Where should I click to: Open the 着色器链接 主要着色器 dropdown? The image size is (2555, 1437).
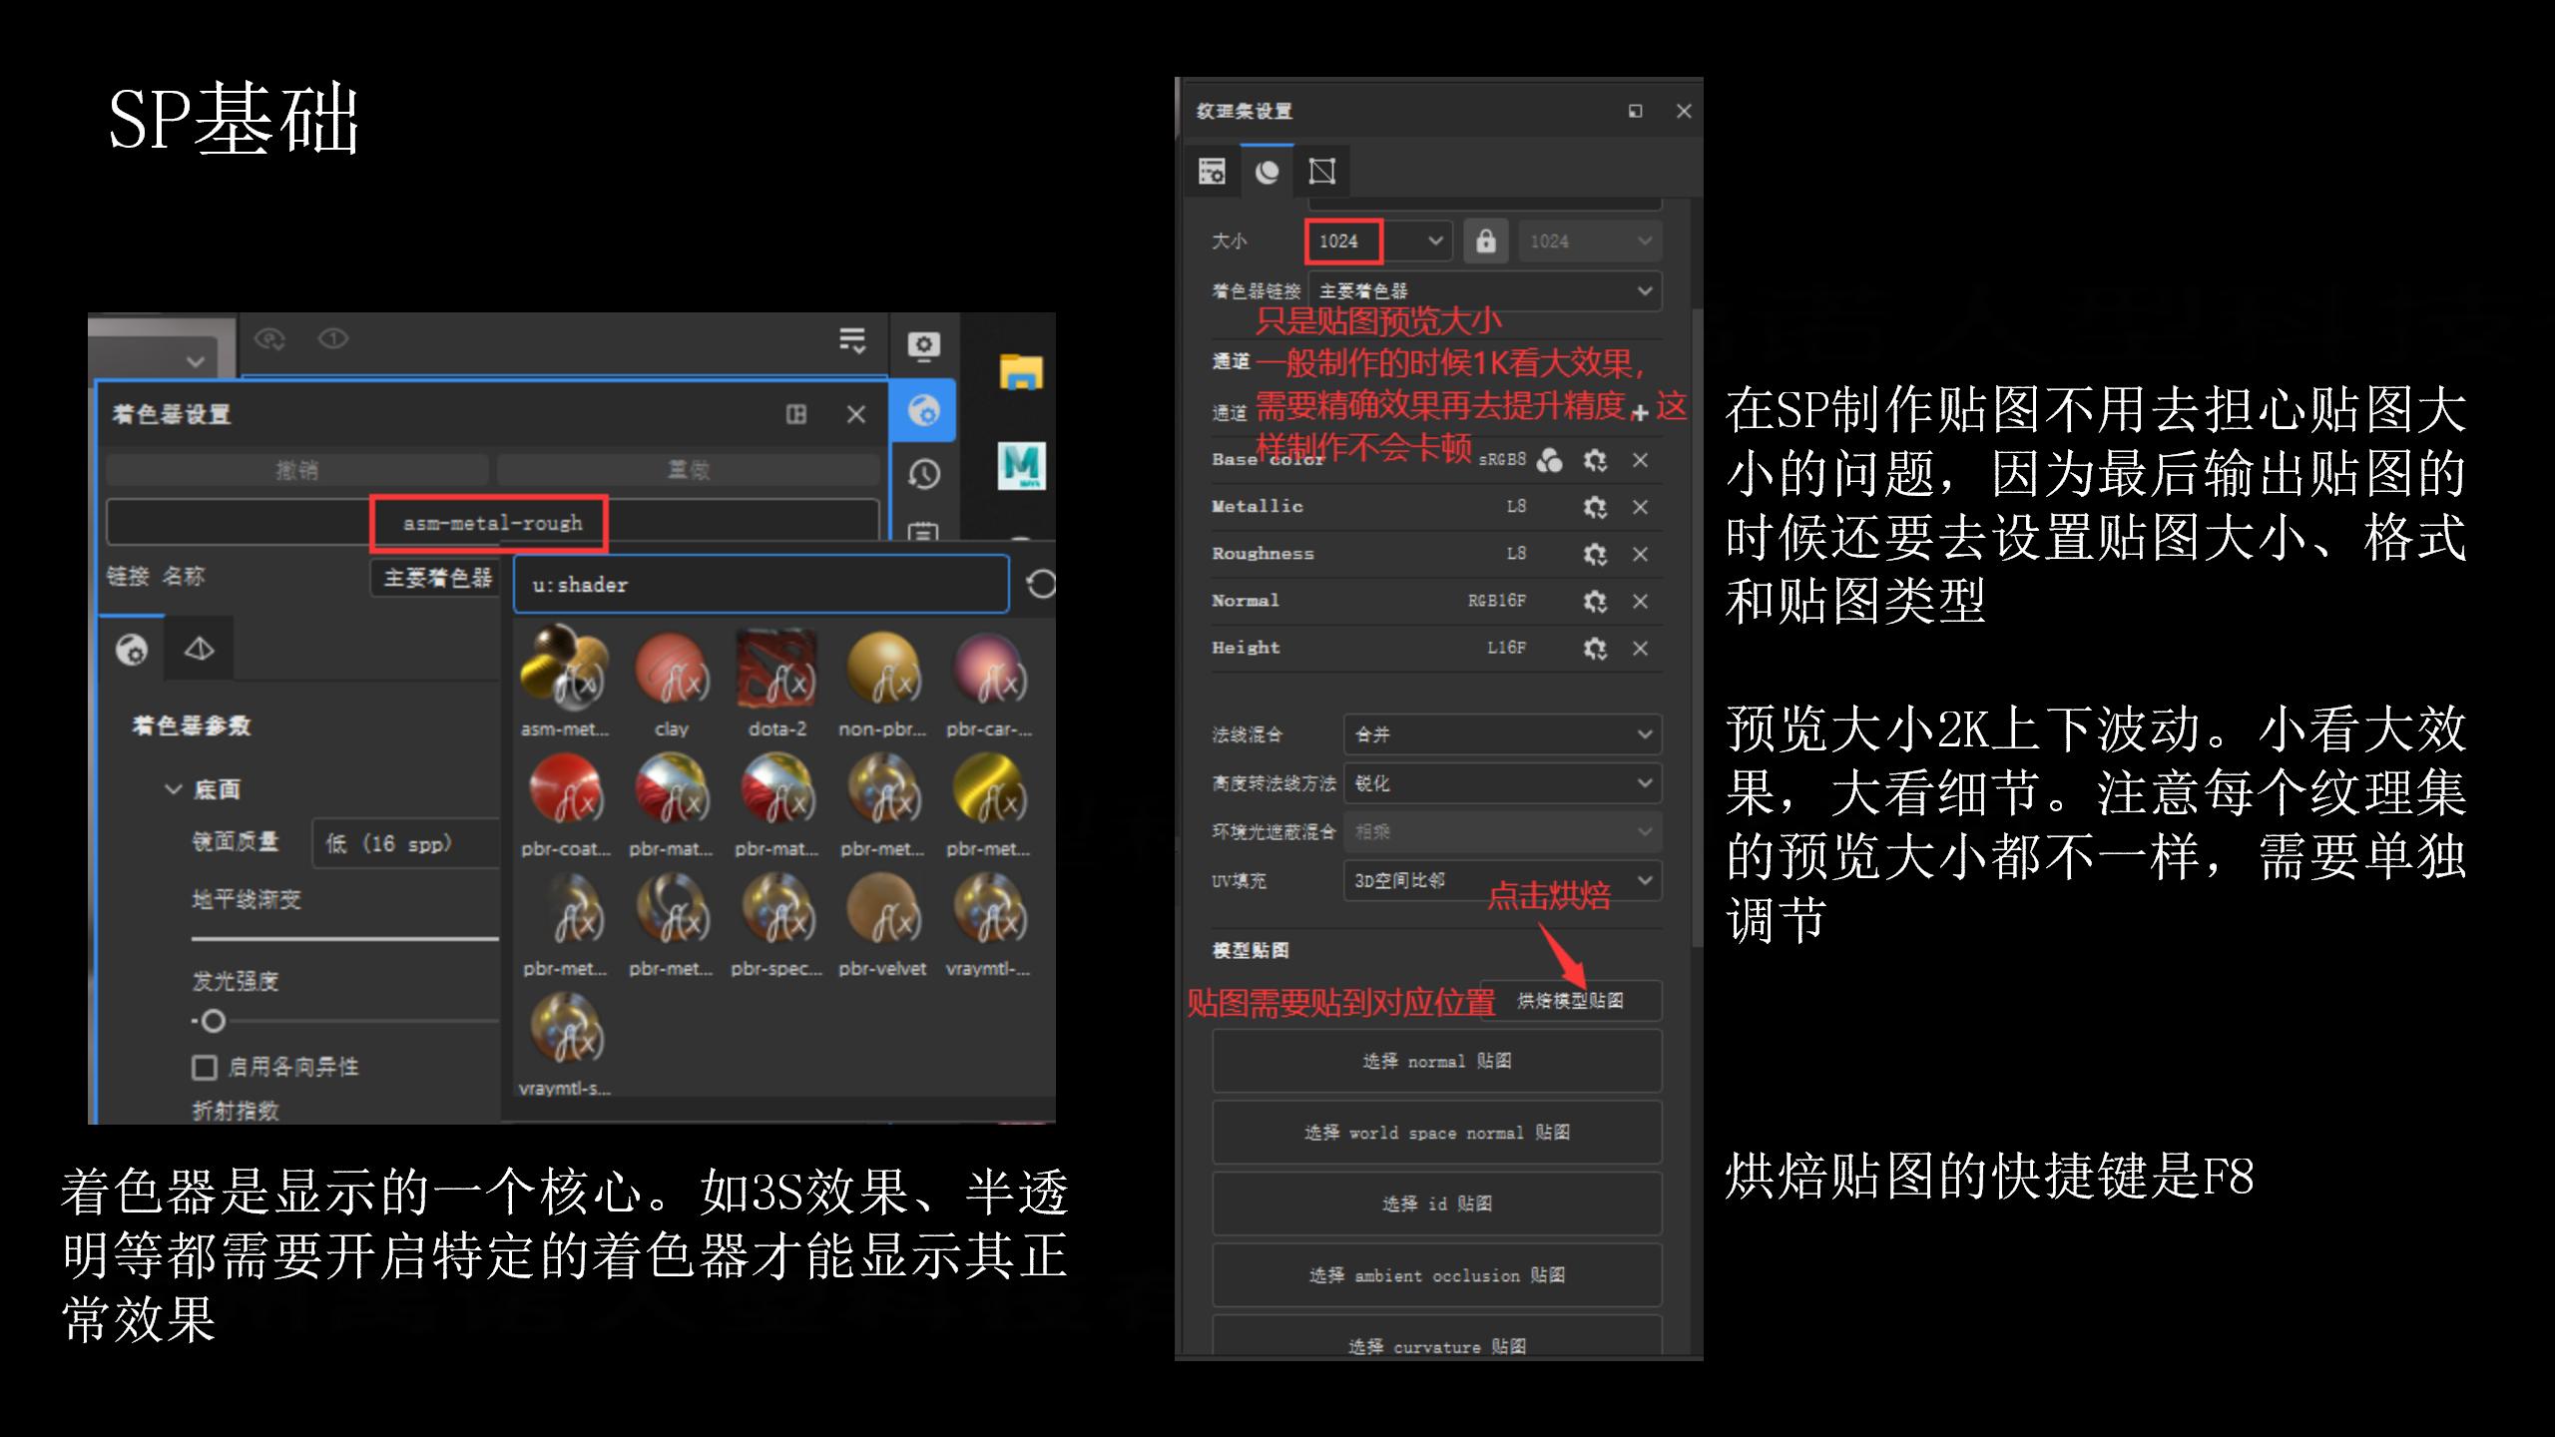click(x=1485, y=291)
